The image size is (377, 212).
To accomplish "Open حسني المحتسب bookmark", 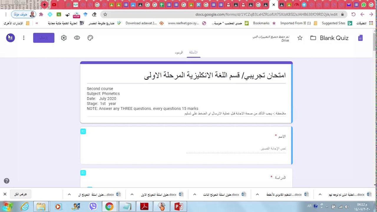I will click(x=230, y=23).
